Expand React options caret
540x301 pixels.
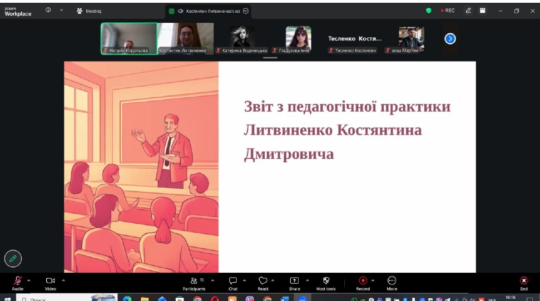tap(273, 280)
